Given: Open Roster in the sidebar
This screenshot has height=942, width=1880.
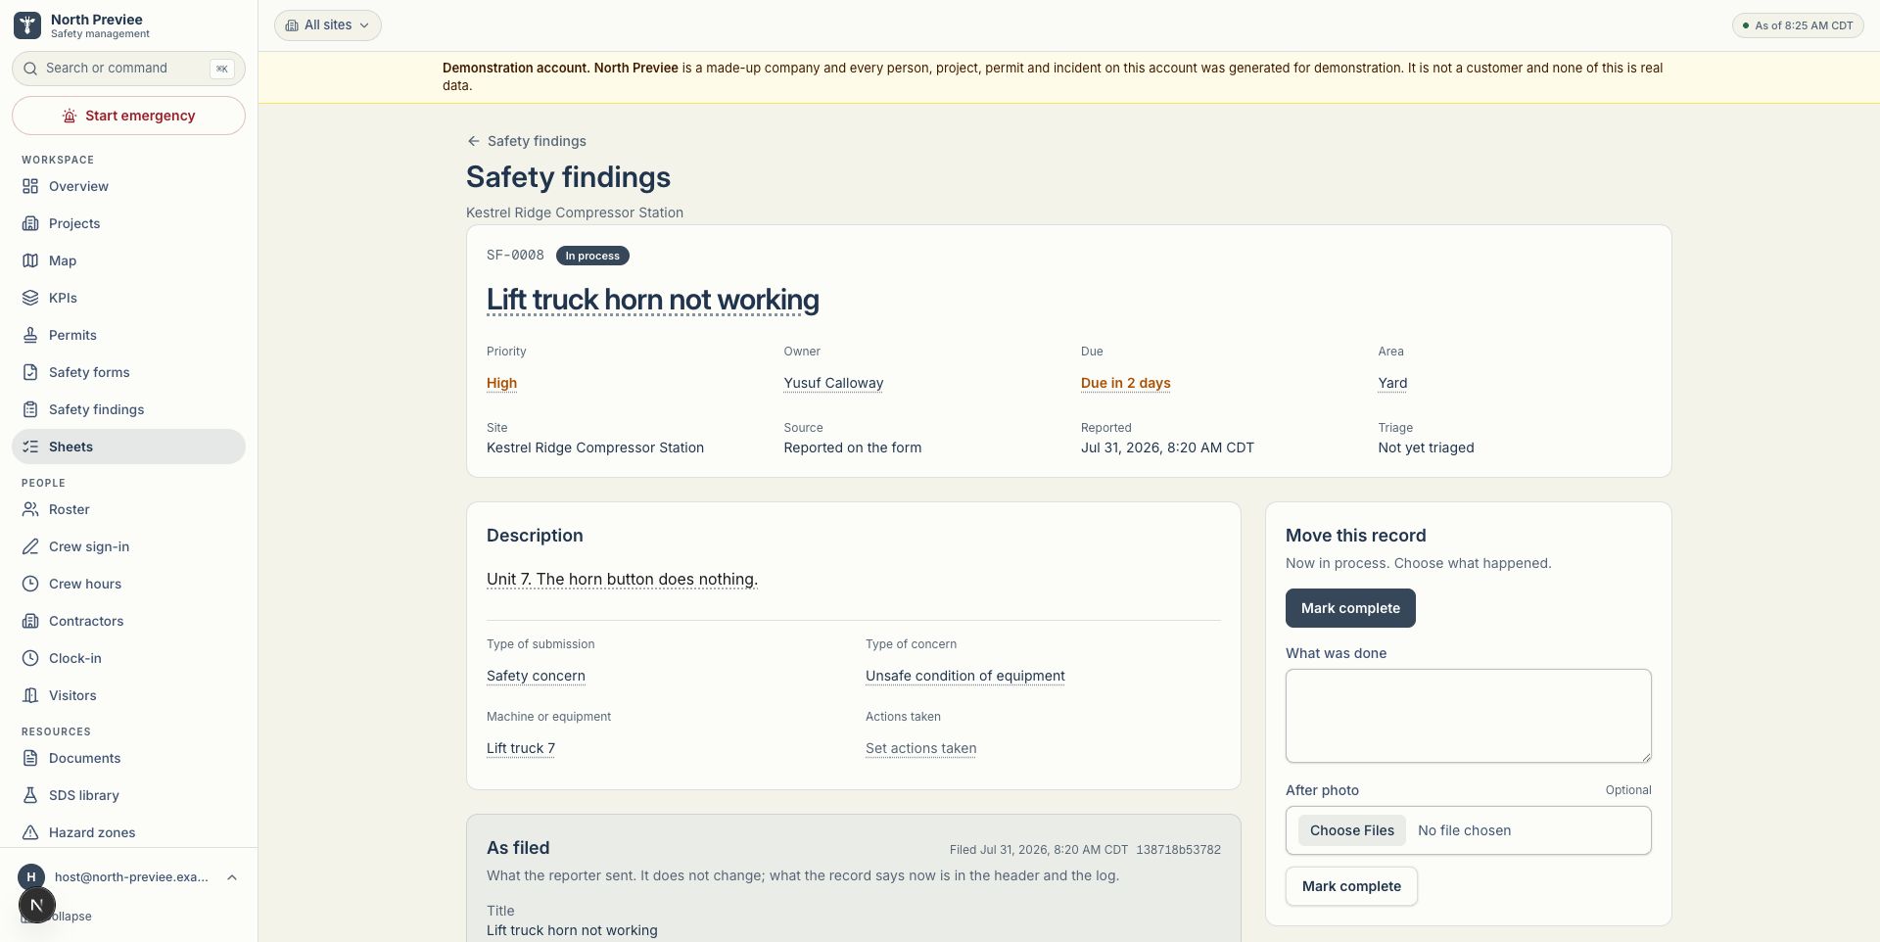Looking at the screenshot, I should (128, 509).
